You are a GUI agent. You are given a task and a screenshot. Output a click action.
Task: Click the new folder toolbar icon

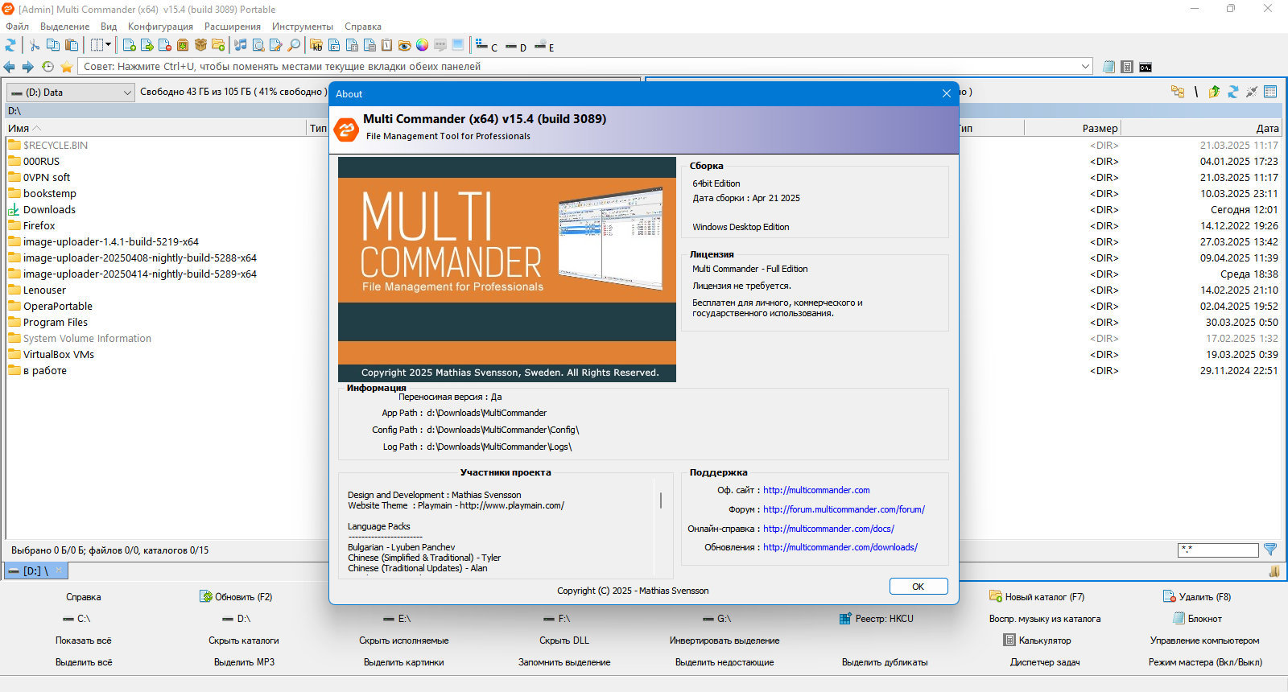218,45
